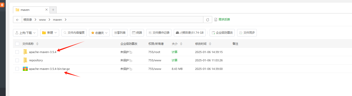
Task: Launch the 终端 terminal
Action: click(x=137, y=33)
